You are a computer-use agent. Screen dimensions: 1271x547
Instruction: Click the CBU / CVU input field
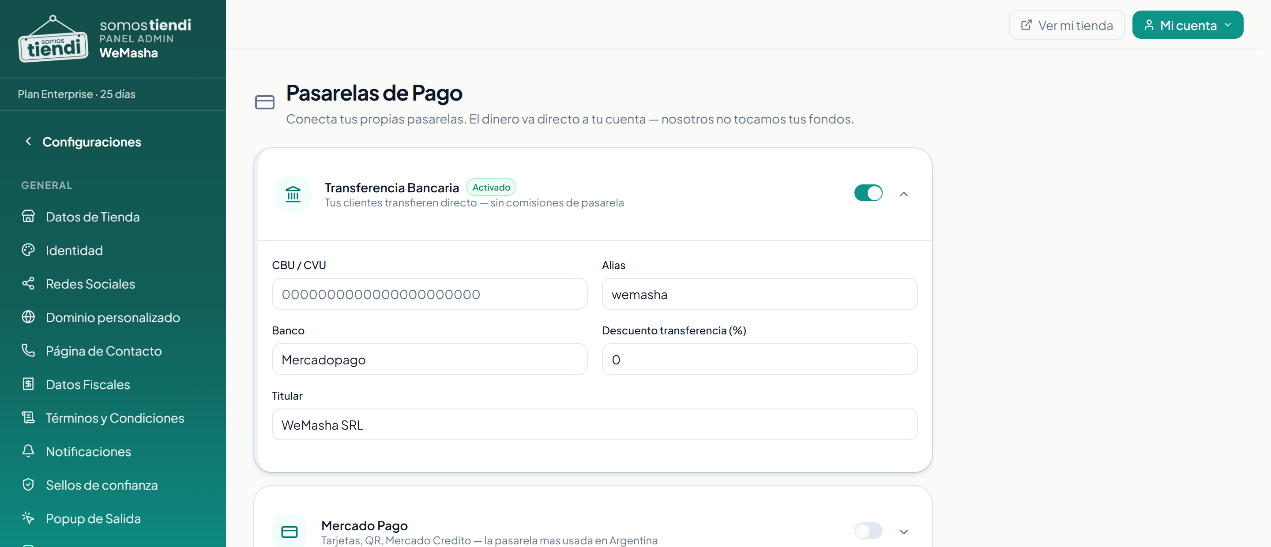(x=429, y=294)
